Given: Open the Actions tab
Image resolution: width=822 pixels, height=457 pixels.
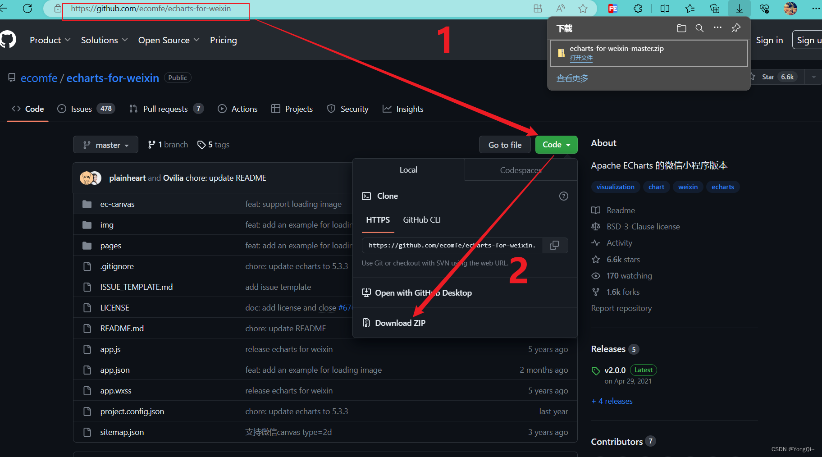Looking at the screenshot, I should pos(237,109).
